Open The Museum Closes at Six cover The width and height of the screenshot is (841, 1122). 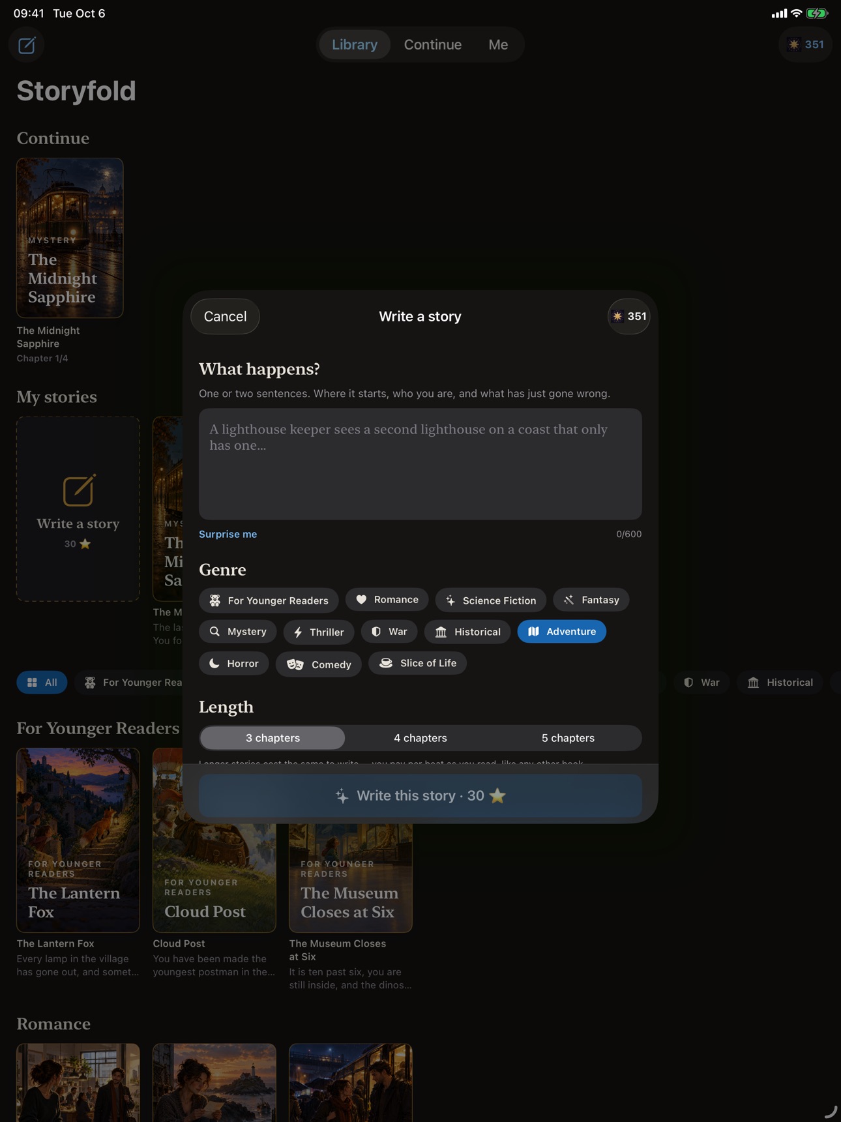(x=351, y=878)
